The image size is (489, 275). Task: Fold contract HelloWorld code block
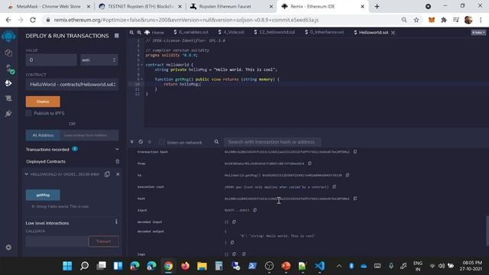coord(142,65)
